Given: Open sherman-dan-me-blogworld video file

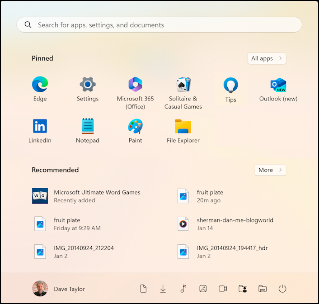Looking at the screenshot, I should point(225,224).
